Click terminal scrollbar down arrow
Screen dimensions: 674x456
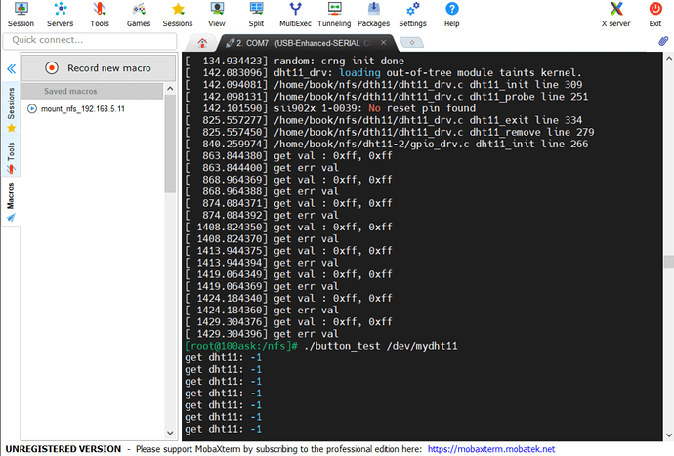coord(669,435)
